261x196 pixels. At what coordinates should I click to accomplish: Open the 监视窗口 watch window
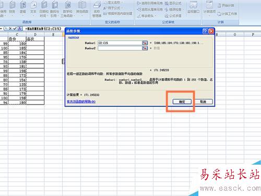[x=193, y=7]
